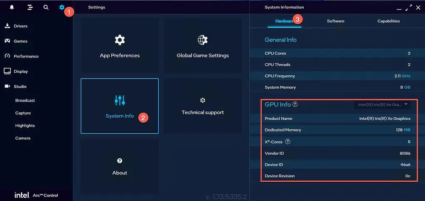Click the About tile
Viewport: 425px width, 201px height.
(120, 166)
